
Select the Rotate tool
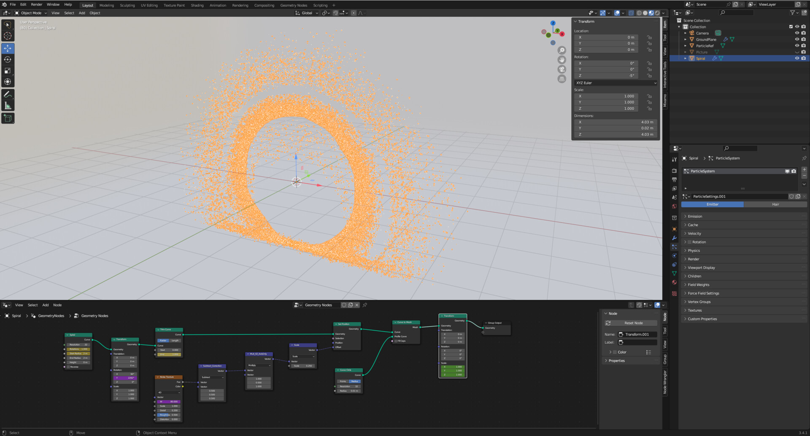pyautogui.click(x=8, y=60)
